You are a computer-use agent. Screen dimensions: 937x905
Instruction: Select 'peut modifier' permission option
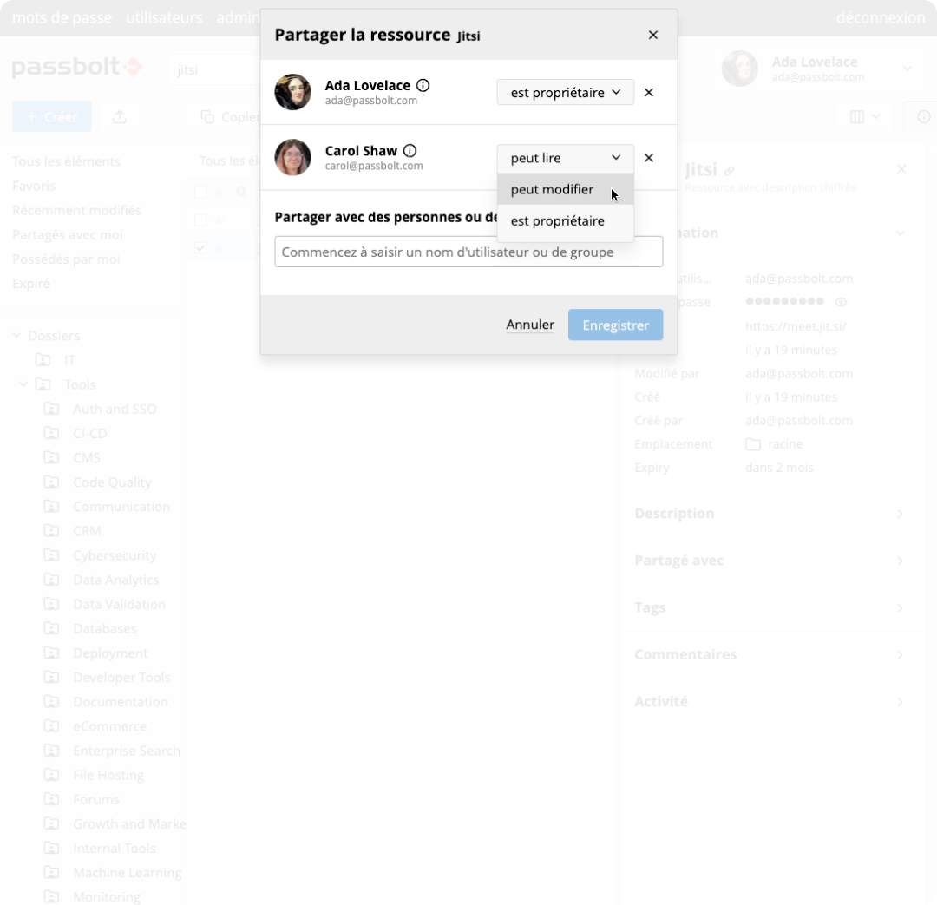[x=566, y=189]
